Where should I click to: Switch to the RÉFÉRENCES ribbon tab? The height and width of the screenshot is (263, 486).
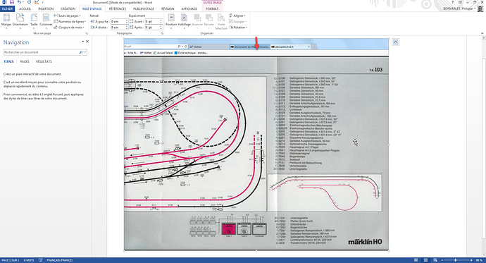pyautogui.click(x=118, y=8)
